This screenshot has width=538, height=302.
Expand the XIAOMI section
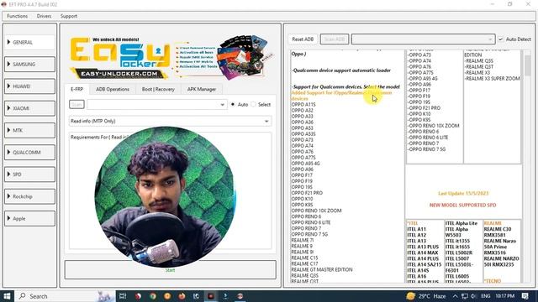coord(29,108)
